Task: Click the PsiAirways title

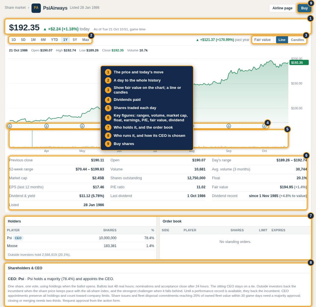Action: click(x=55, y=8)
